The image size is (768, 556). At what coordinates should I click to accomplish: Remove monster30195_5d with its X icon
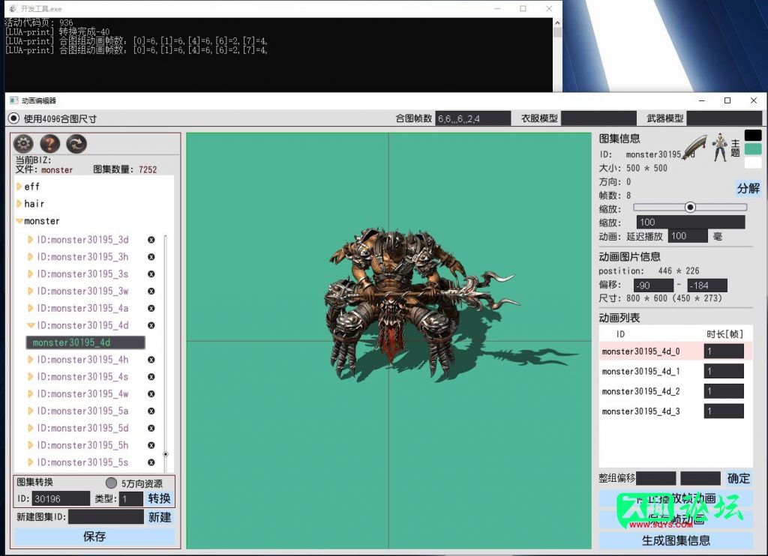coord(151,429)
